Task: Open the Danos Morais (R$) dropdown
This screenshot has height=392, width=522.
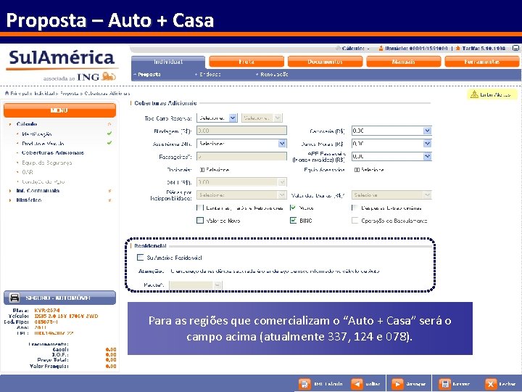Action: (x=391, y=144)
